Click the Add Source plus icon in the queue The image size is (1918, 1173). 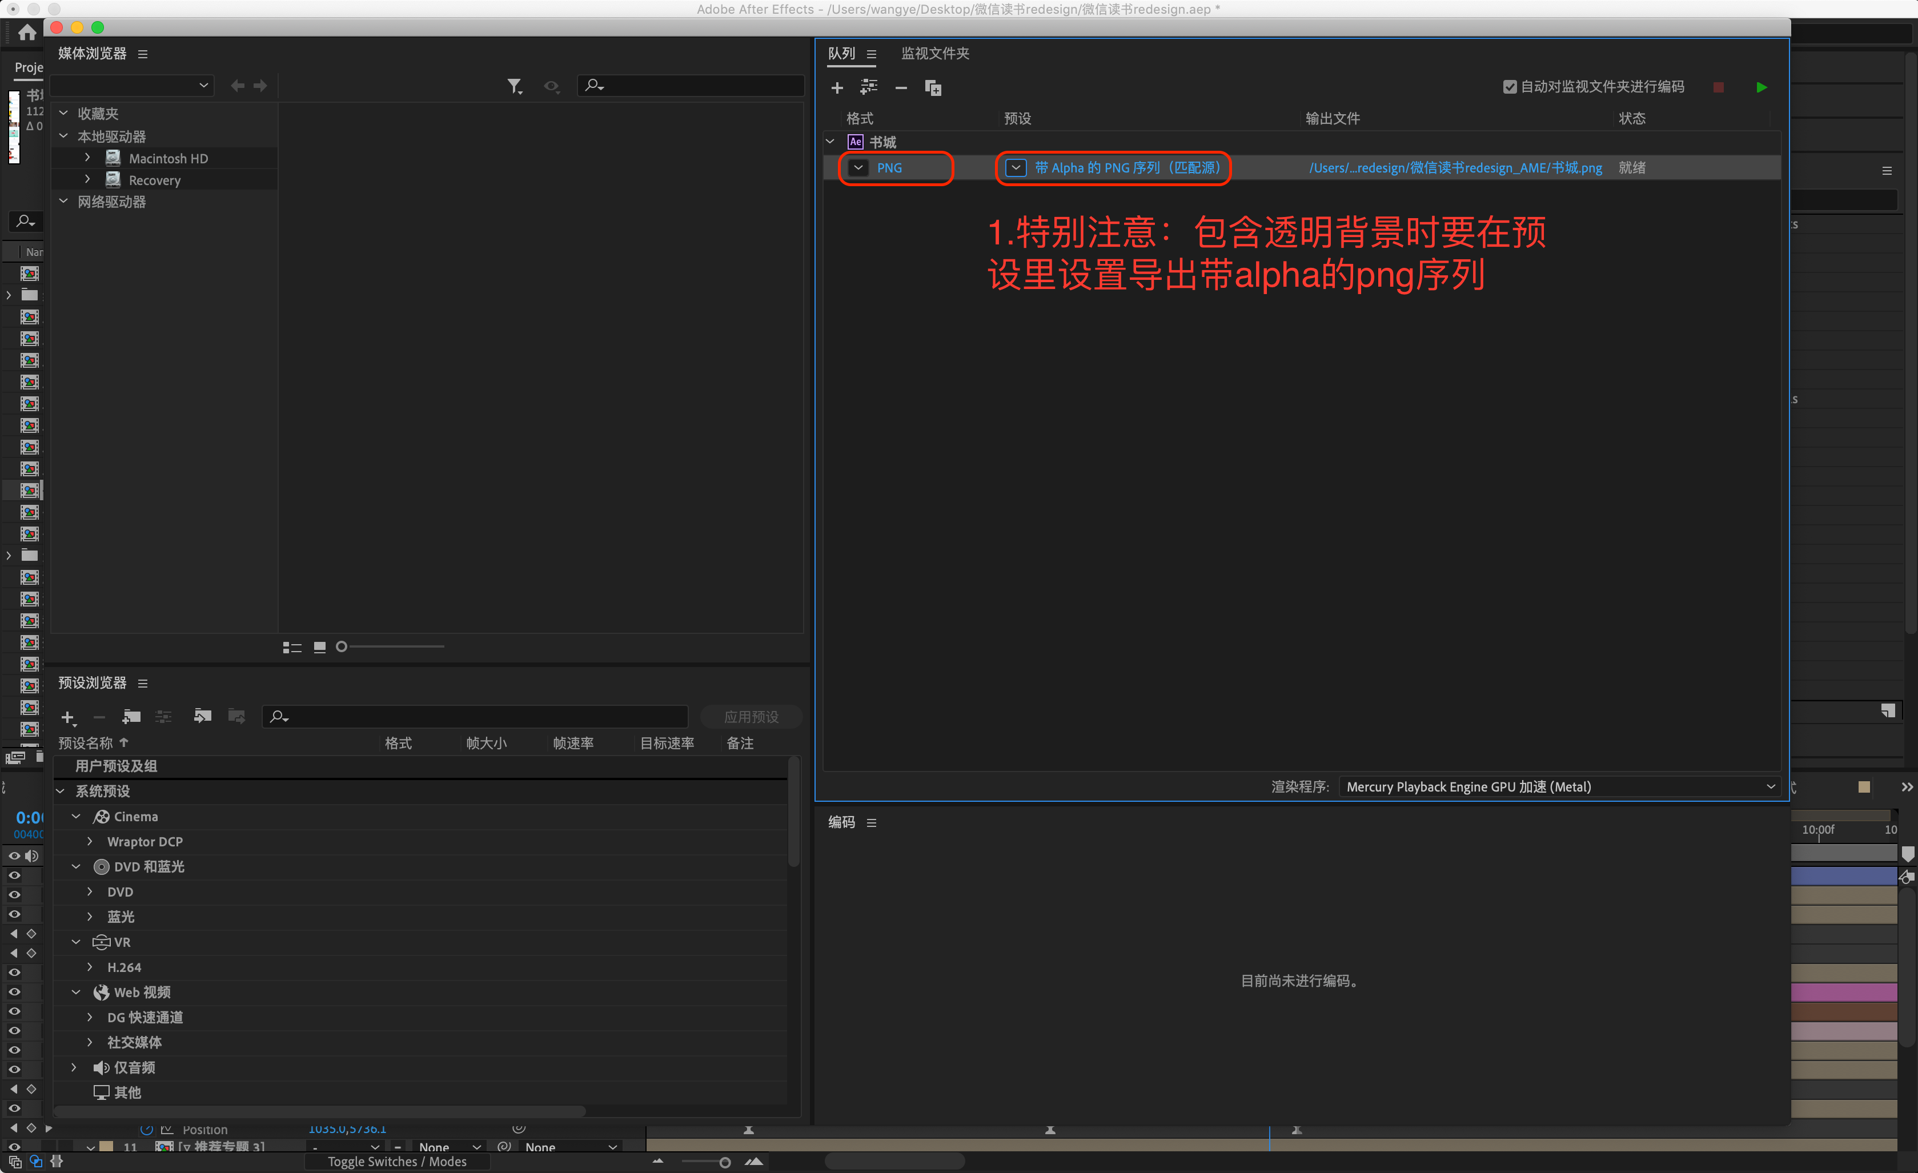(837, 88)
